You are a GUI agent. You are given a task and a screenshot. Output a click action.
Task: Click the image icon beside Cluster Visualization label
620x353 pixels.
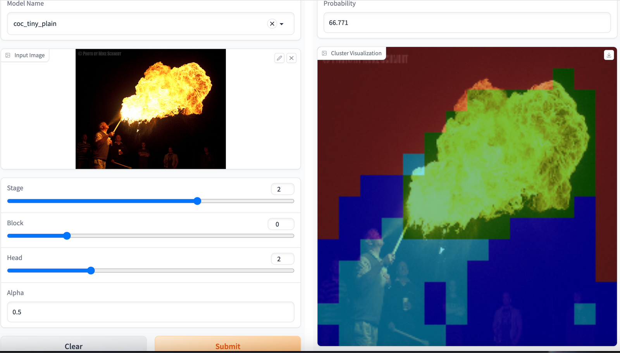tap(324, 53)
